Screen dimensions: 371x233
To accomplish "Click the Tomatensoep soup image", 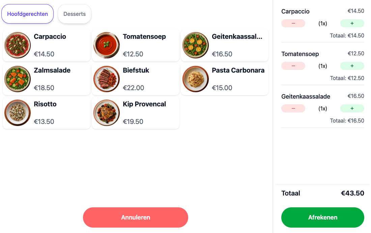I will (x=107, y=45).
